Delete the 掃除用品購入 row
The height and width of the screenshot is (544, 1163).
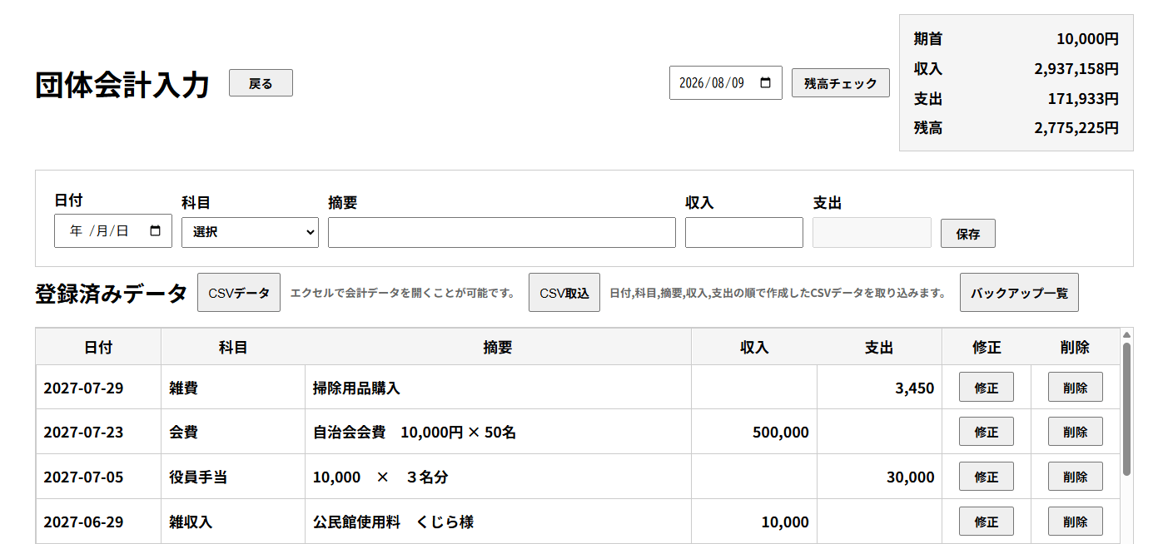click(x=1076, y=387)
